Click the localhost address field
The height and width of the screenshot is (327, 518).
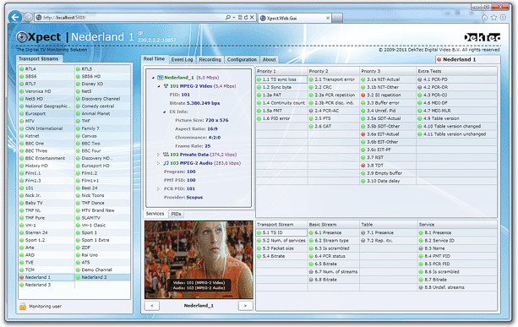pos(132,18)
